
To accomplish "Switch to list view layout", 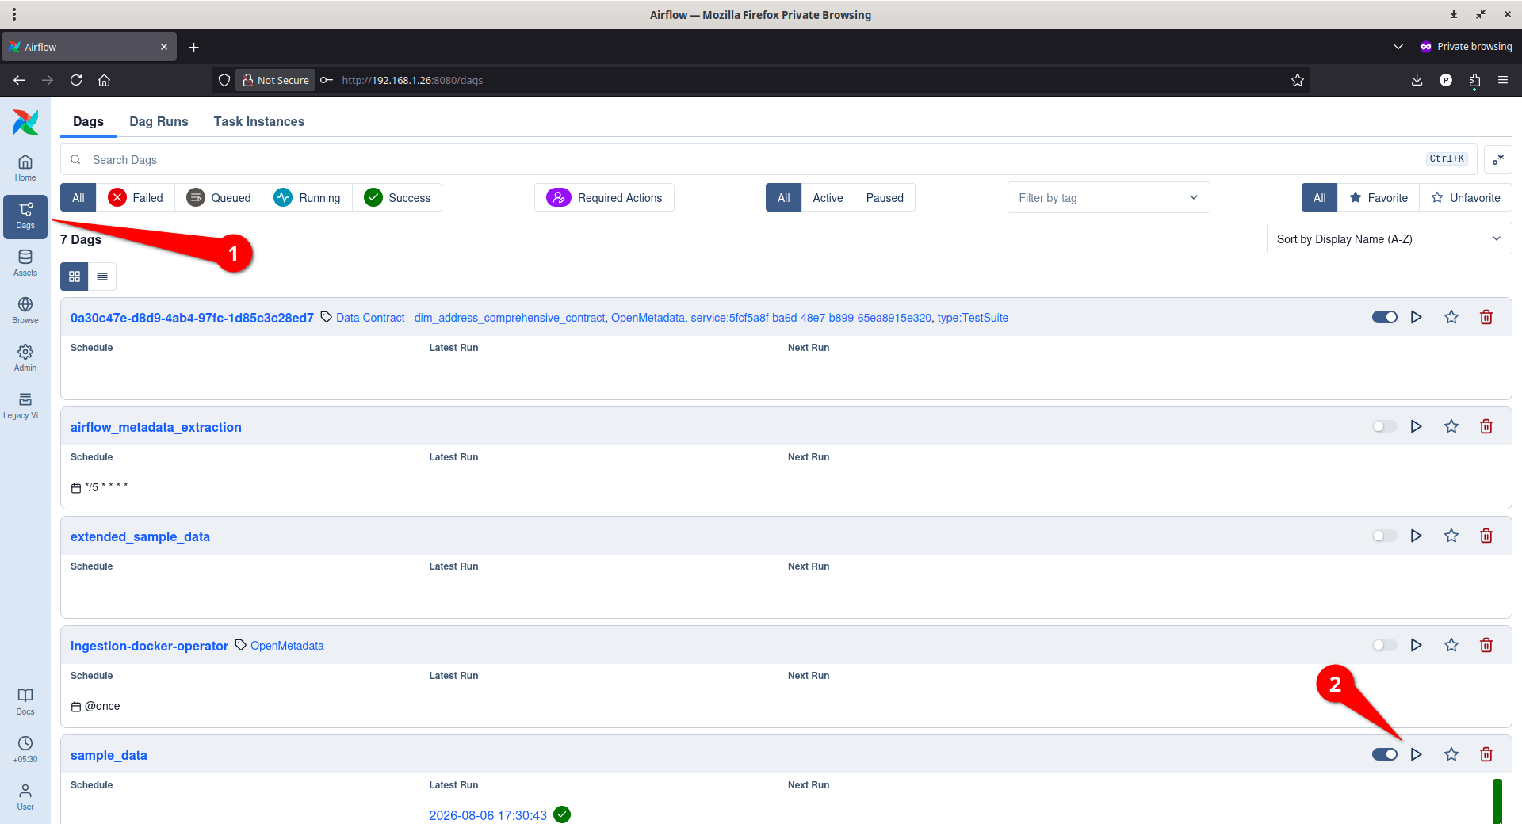I will 102,277.
